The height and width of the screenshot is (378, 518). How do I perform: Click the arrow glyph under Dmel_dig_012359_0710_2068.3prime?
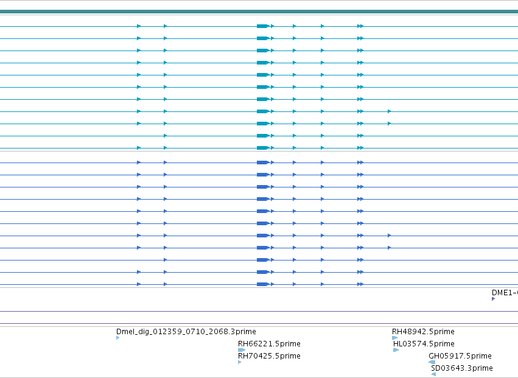pyautogui.click(x=118, y=338)
